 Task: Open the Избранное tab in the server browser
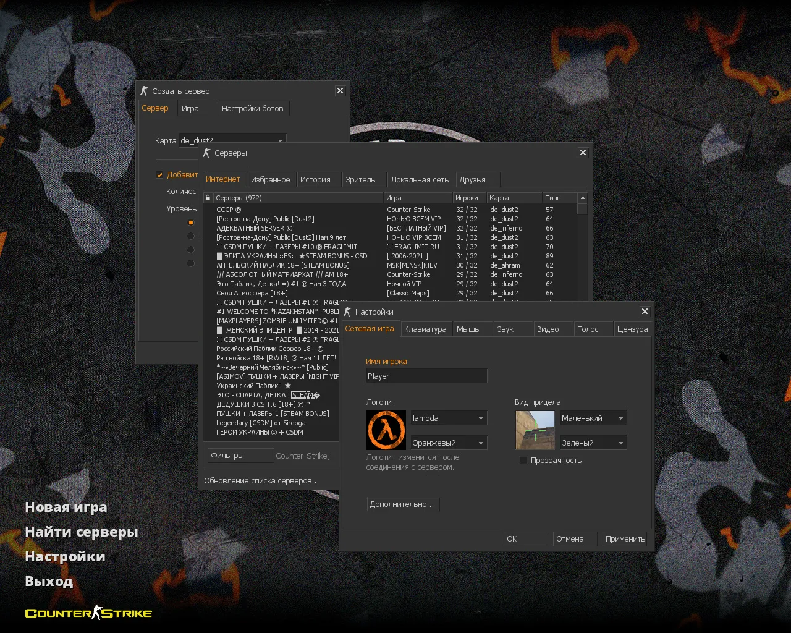[271, 179]
